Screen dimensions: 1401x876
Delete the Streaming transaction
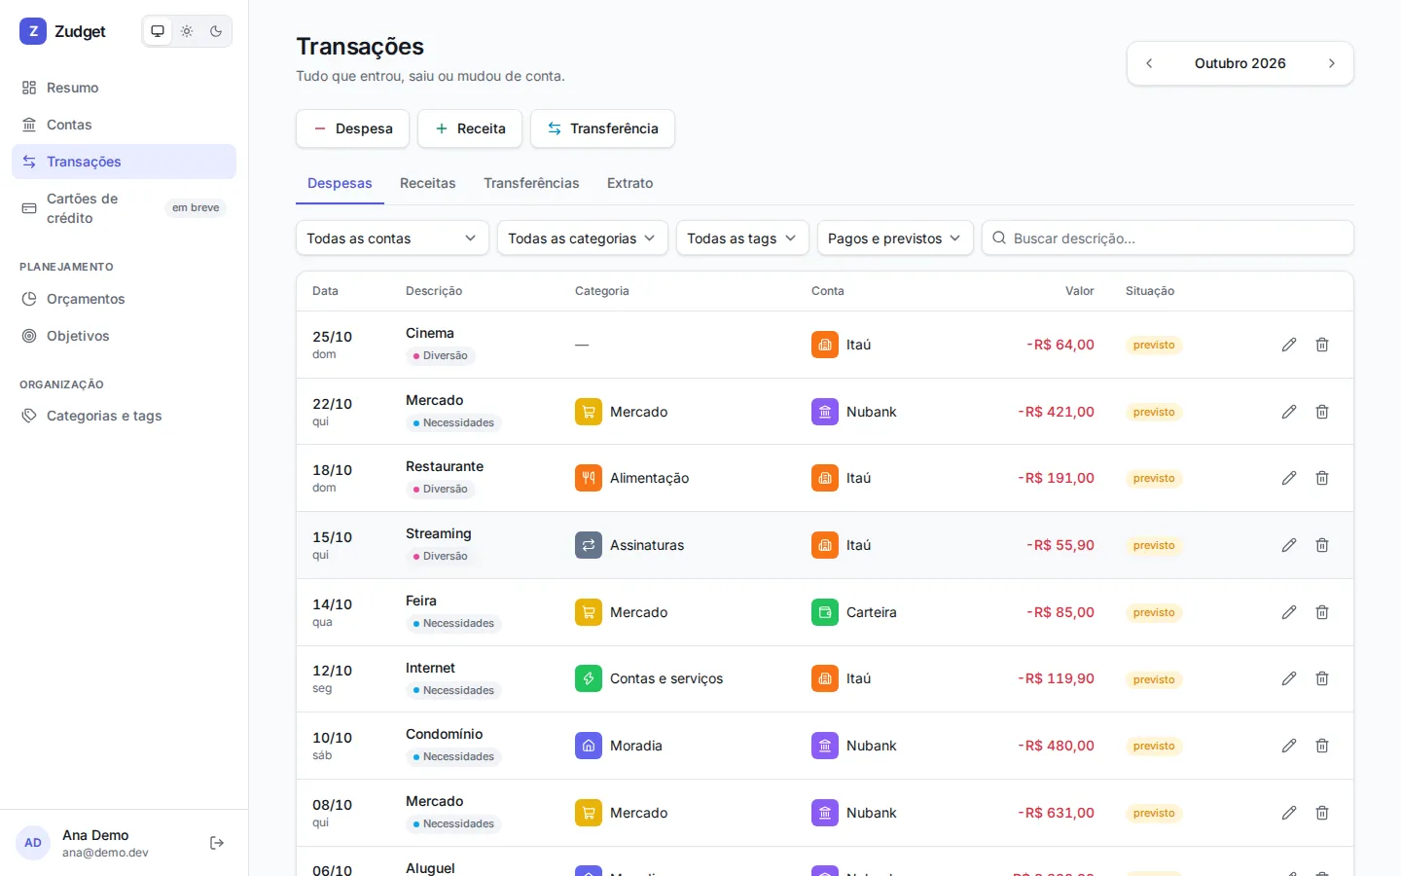pyautogui.click(x=1322, y=545)
